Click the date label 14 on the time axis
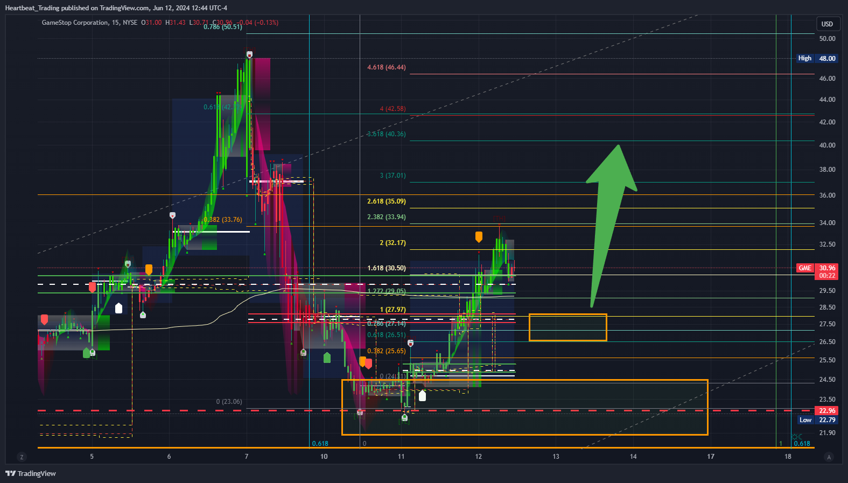 [633, 457]
